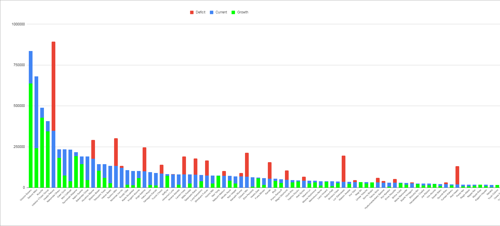Click the Shishiro Botan axis label
The image size is (500, 226).
click(94, 195)
